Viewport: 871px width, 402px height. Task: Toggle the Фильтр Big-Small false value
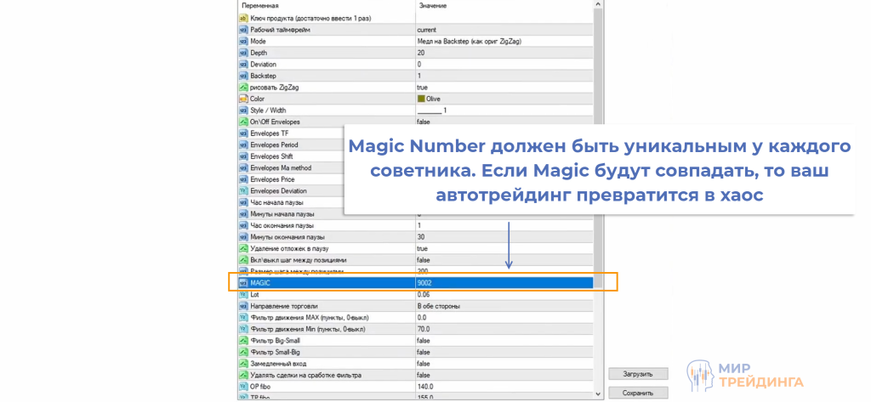click(423, 340)
